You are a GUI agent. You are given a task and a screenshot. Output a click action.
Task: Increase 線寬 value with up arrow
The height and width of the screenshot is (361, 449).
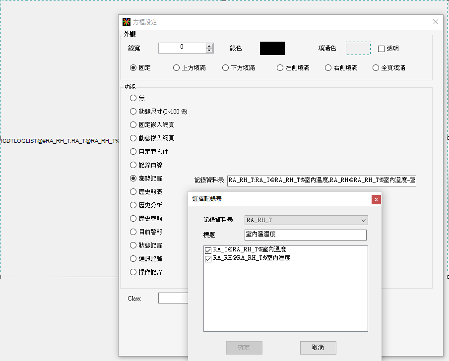[209, 46]
